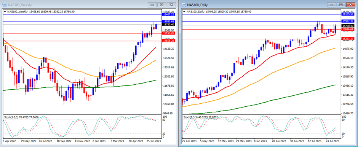The width and height of the screenshot is (358, 147).
Task: Click the NAS100.,Weekly window title text
Action: [20, 5]
